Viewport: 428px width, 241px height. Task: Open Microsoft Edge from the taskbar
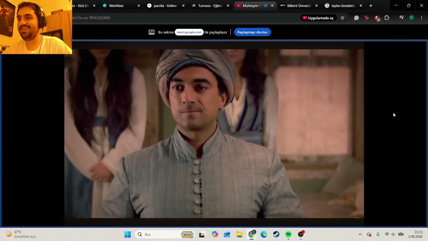264,235
